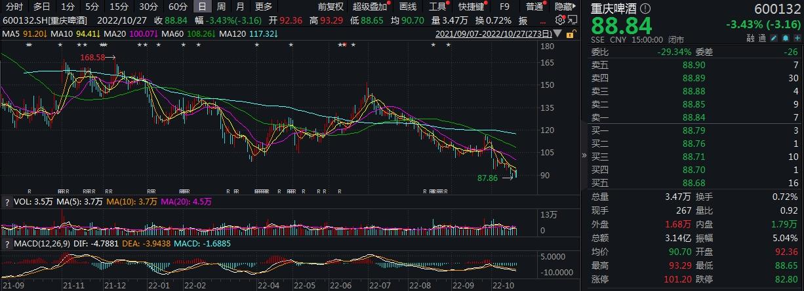Screen dimensions: 804x291
Task: Select the 周 weekly period tab
Action: [221, 7]
